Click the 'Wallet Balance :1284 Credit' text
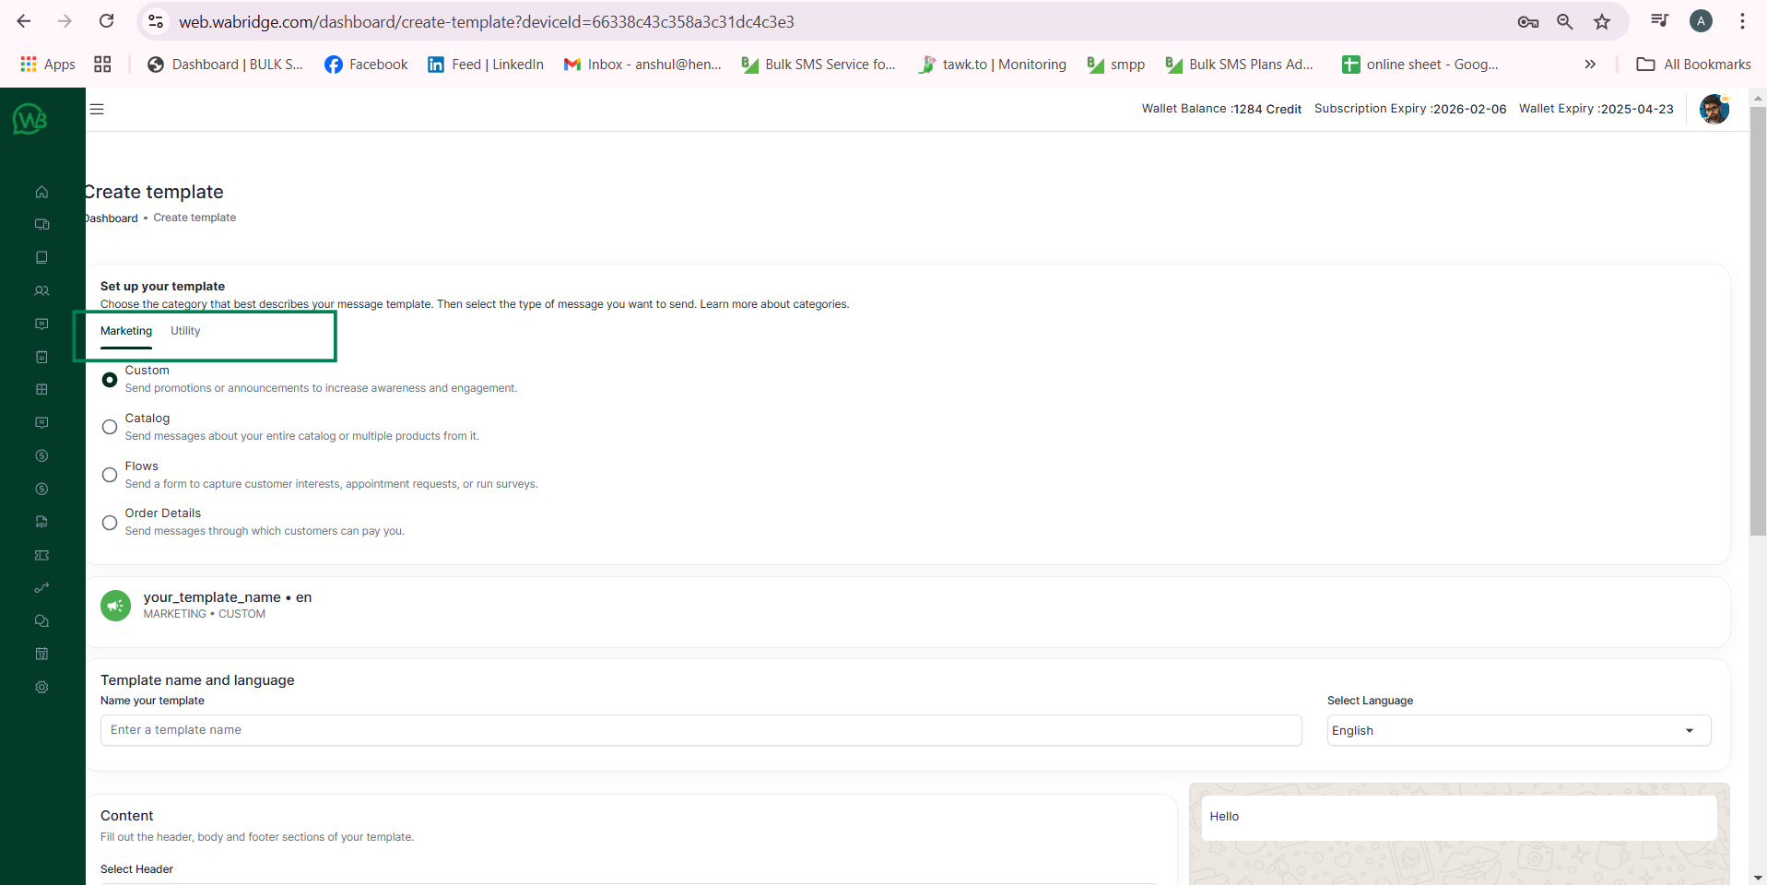The height and width of the screenshot is (885, 1767). [1221, 109]
